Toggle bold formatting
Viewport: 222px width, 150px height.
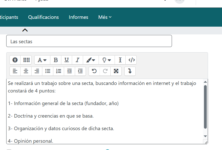point(56,60)
